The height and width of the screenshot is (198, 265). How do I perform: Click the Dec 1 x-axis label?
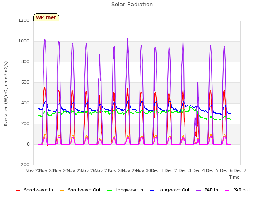click(157, 170)
